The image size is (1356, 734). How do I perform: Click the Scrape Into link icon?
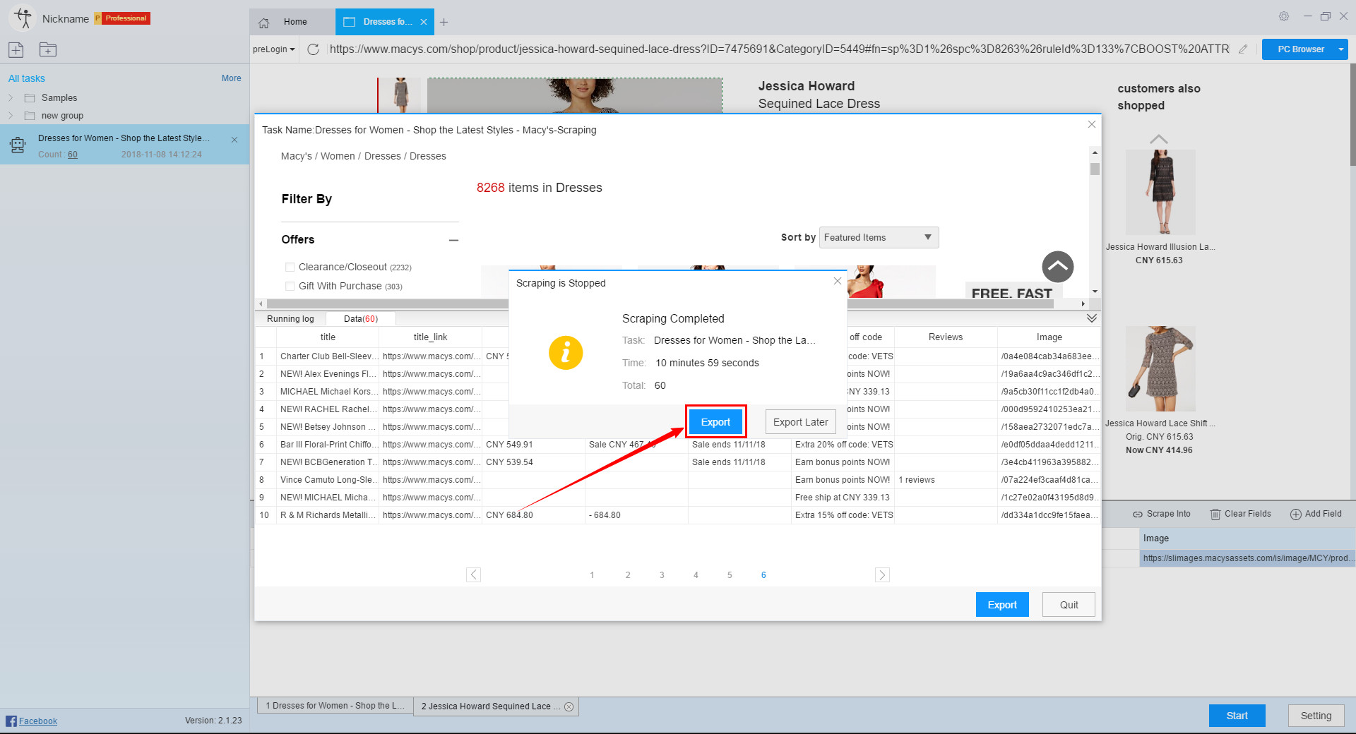[1137, 515]
